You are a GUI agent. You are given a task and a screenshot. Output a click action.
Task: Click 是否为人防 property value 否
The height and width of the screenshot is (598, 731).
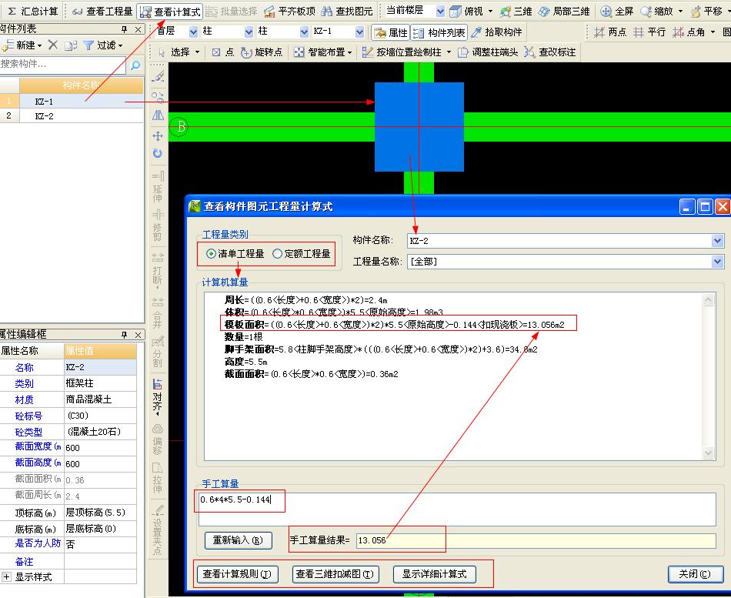[x=100, y=544]
